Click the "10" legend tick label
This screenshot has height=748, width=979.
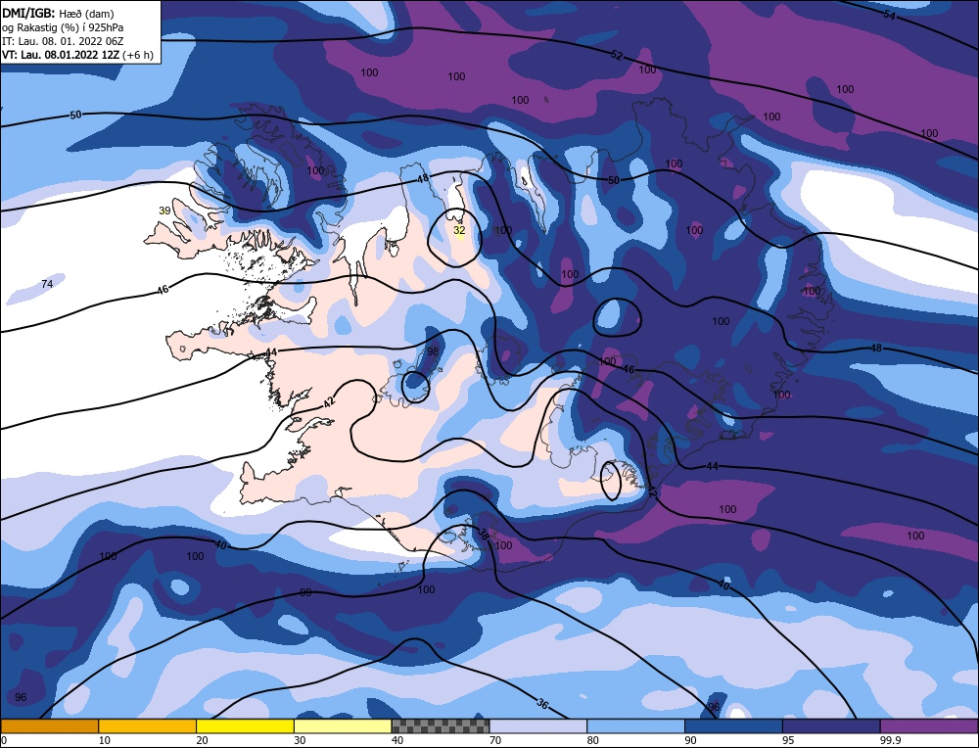tap(105, 740)
